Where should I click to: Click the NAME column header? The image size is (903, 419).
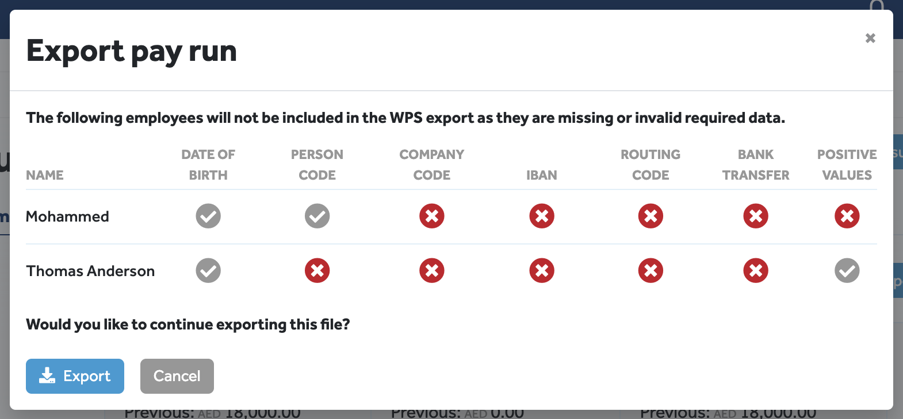tap(45, 175)
